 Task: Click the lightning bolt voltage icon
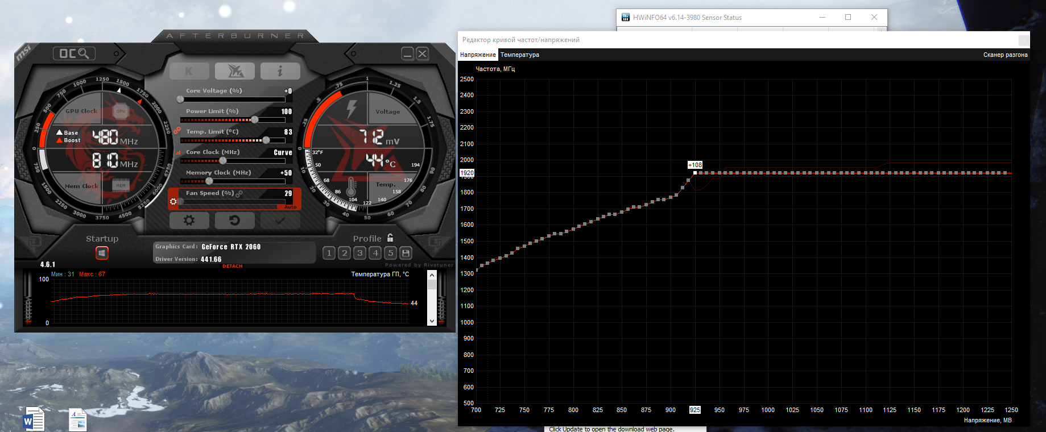(352, 109)
